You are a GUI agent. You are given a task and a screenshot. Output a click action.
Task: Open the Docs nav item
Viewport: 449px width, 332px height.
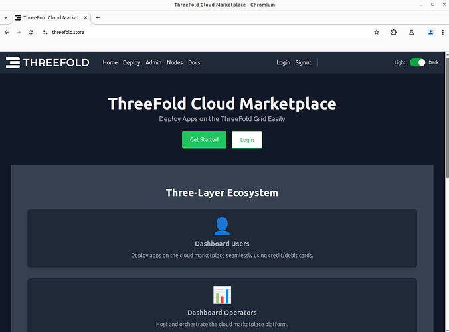coord(194,62)
